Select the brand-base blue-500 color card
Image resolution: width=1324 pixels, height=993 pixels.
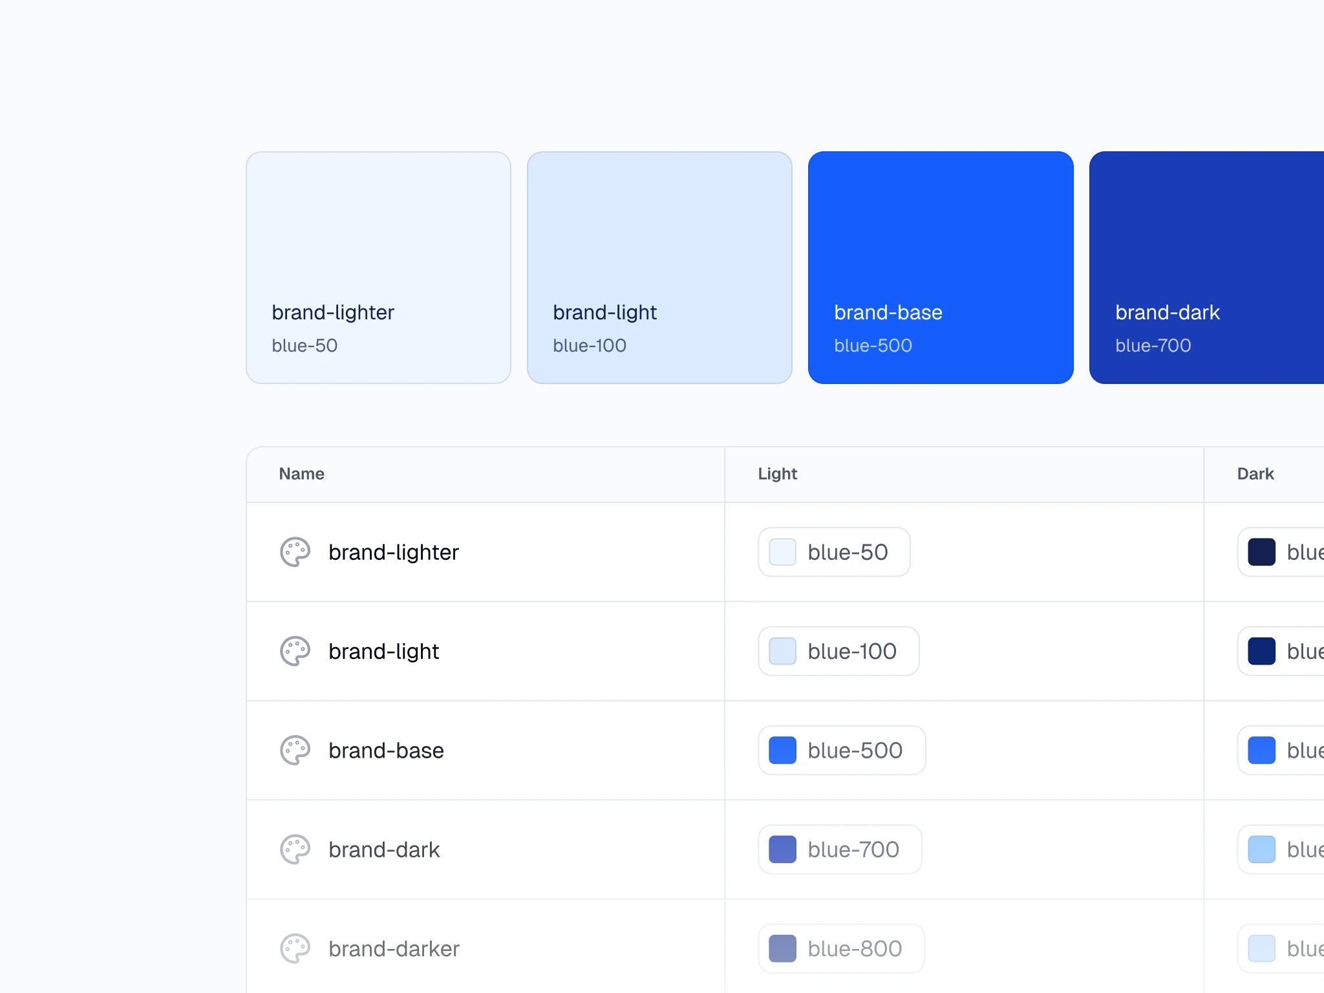point(941,268)
